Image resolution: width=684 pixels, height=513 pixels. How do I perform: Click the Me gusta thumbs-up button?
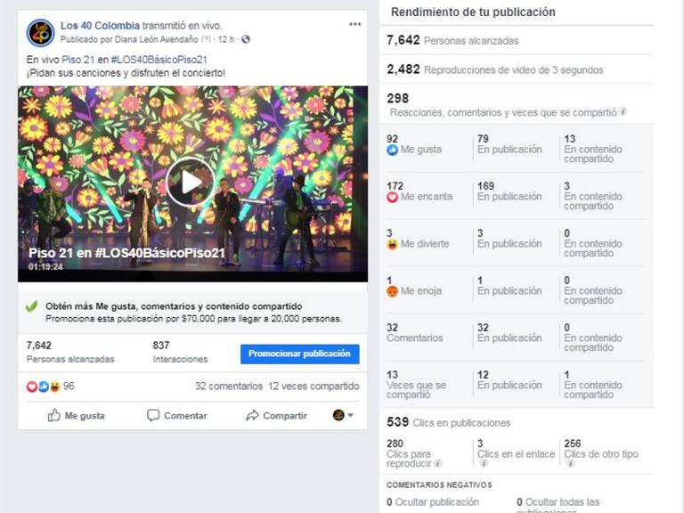coord(76,415)
